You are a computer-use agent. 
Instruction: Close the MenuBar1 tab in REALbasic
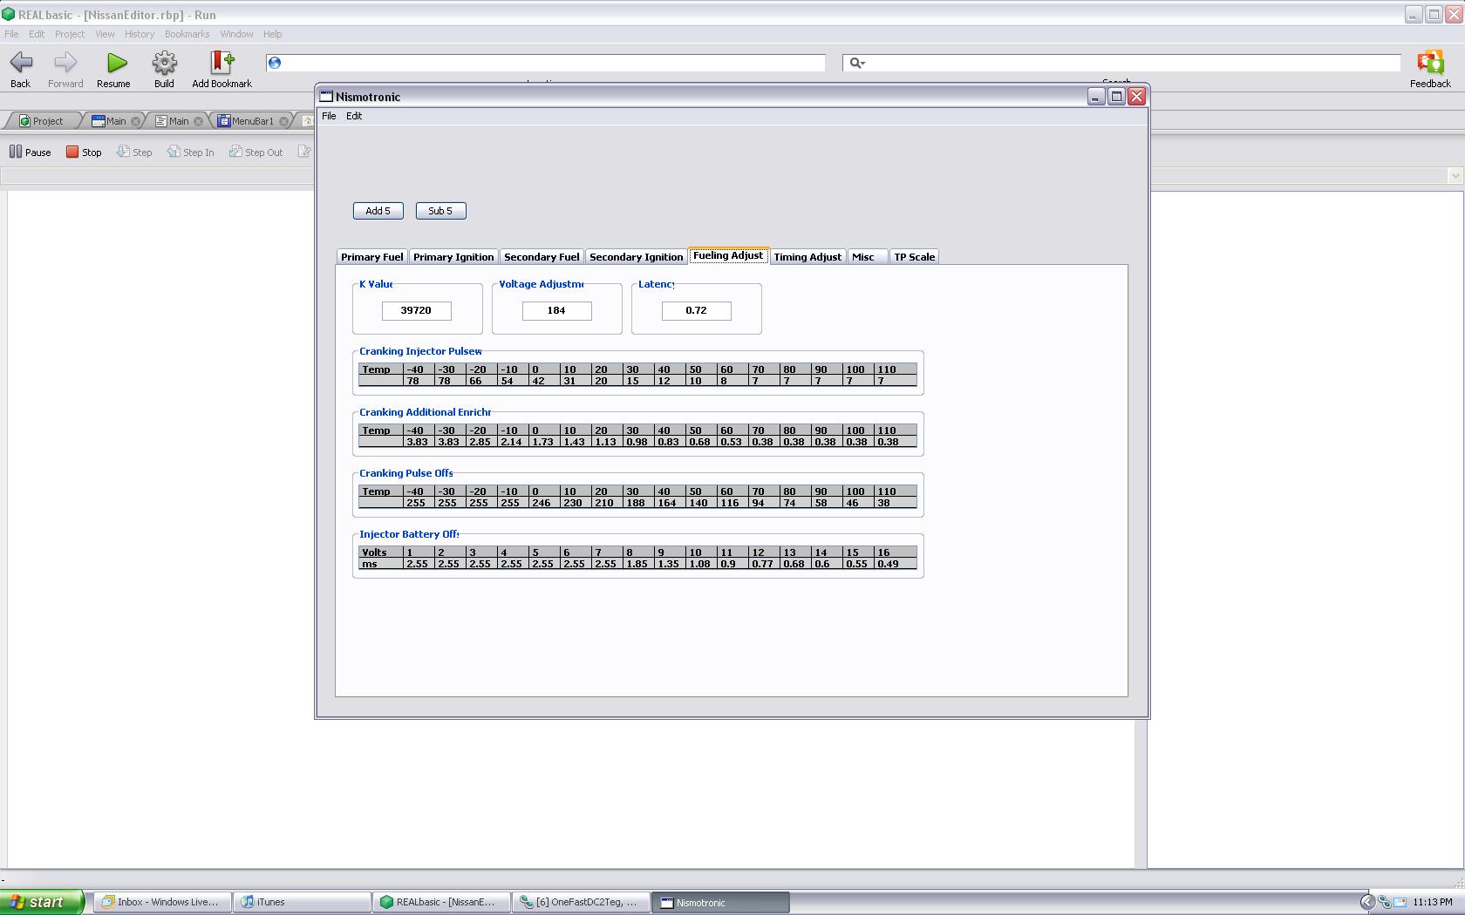point(283,121)
